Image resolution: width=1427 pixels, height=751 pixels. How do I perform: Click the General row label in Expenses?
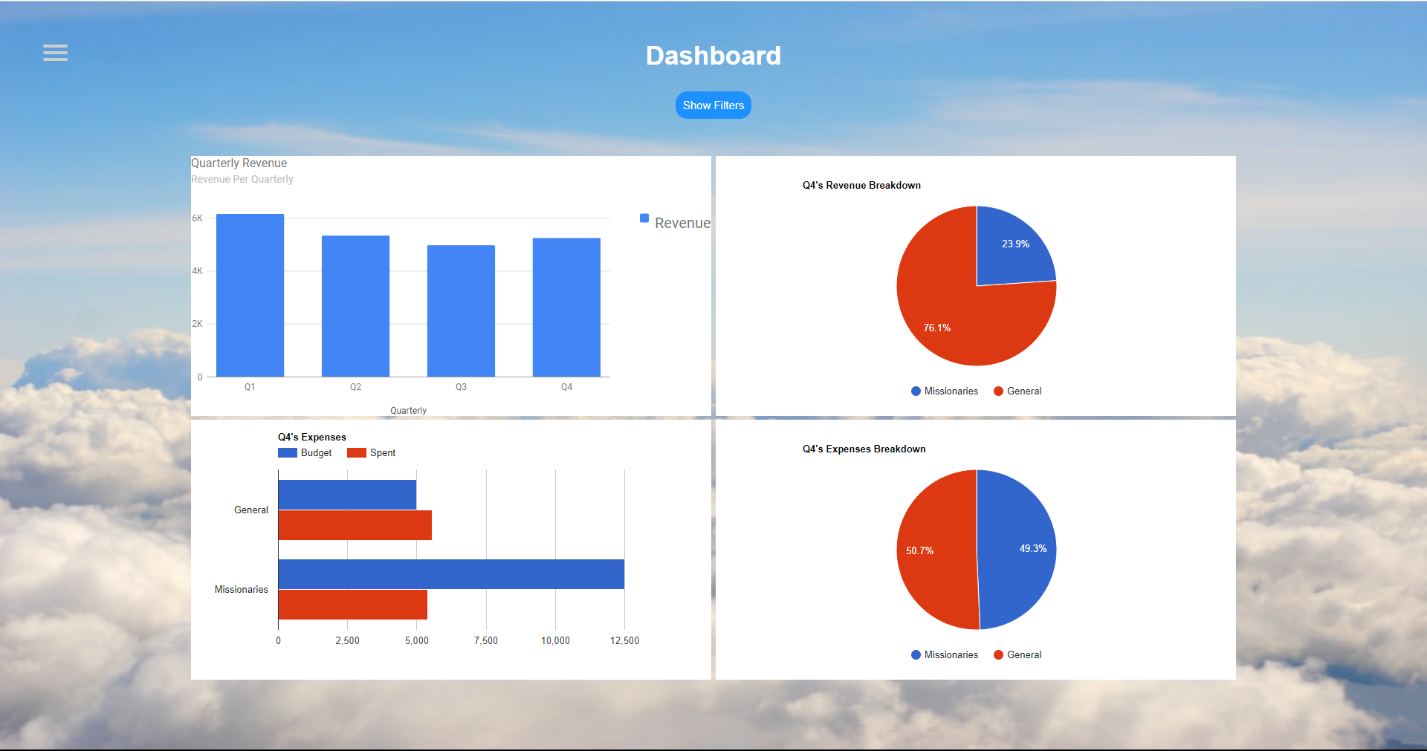[250, 510]
